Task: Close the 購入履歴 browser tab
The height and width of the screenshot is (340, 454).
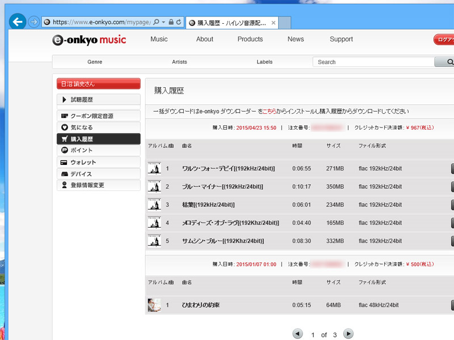Action: 273,23
